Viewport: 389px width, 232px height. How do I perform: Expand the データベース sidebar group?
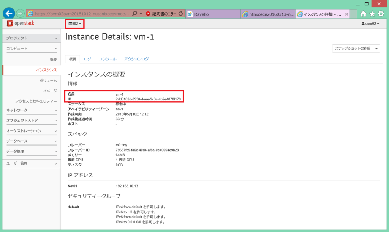click(32, 141)
